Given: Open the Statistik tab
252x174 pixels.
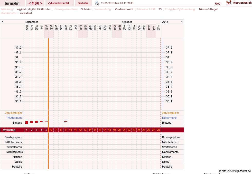Looking at the screenshot, I should click(x=83, y=3).
